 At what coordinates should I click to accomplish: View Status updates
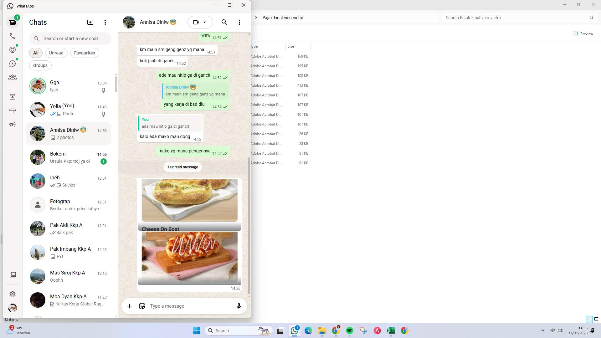13,49
